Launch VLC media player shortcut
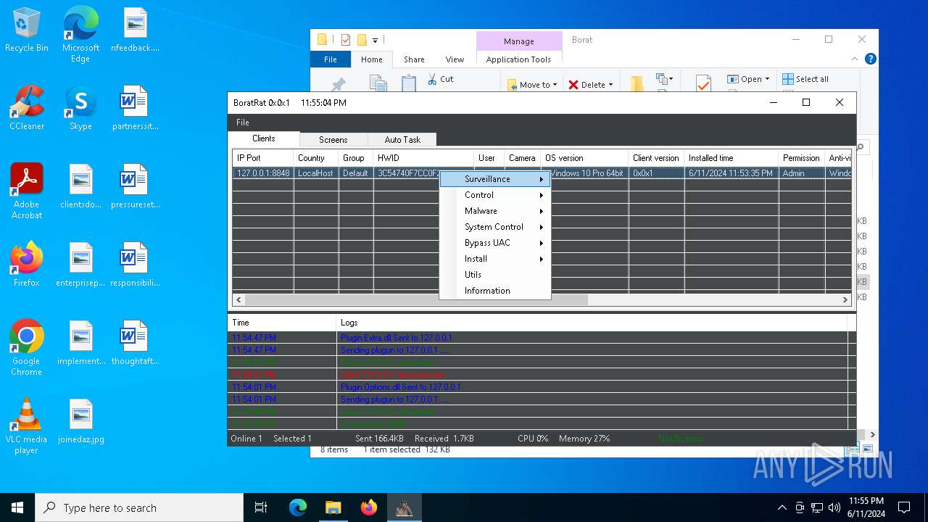 [27, 426]
